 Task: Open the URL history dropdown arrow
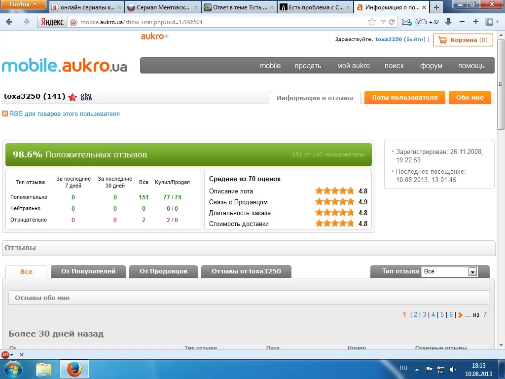coord(383,22)
